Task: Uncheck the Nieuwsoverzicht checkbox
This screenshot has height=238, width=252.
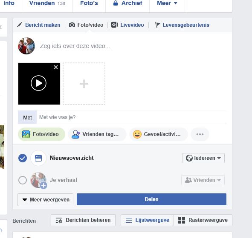Action: click(23, 158)
